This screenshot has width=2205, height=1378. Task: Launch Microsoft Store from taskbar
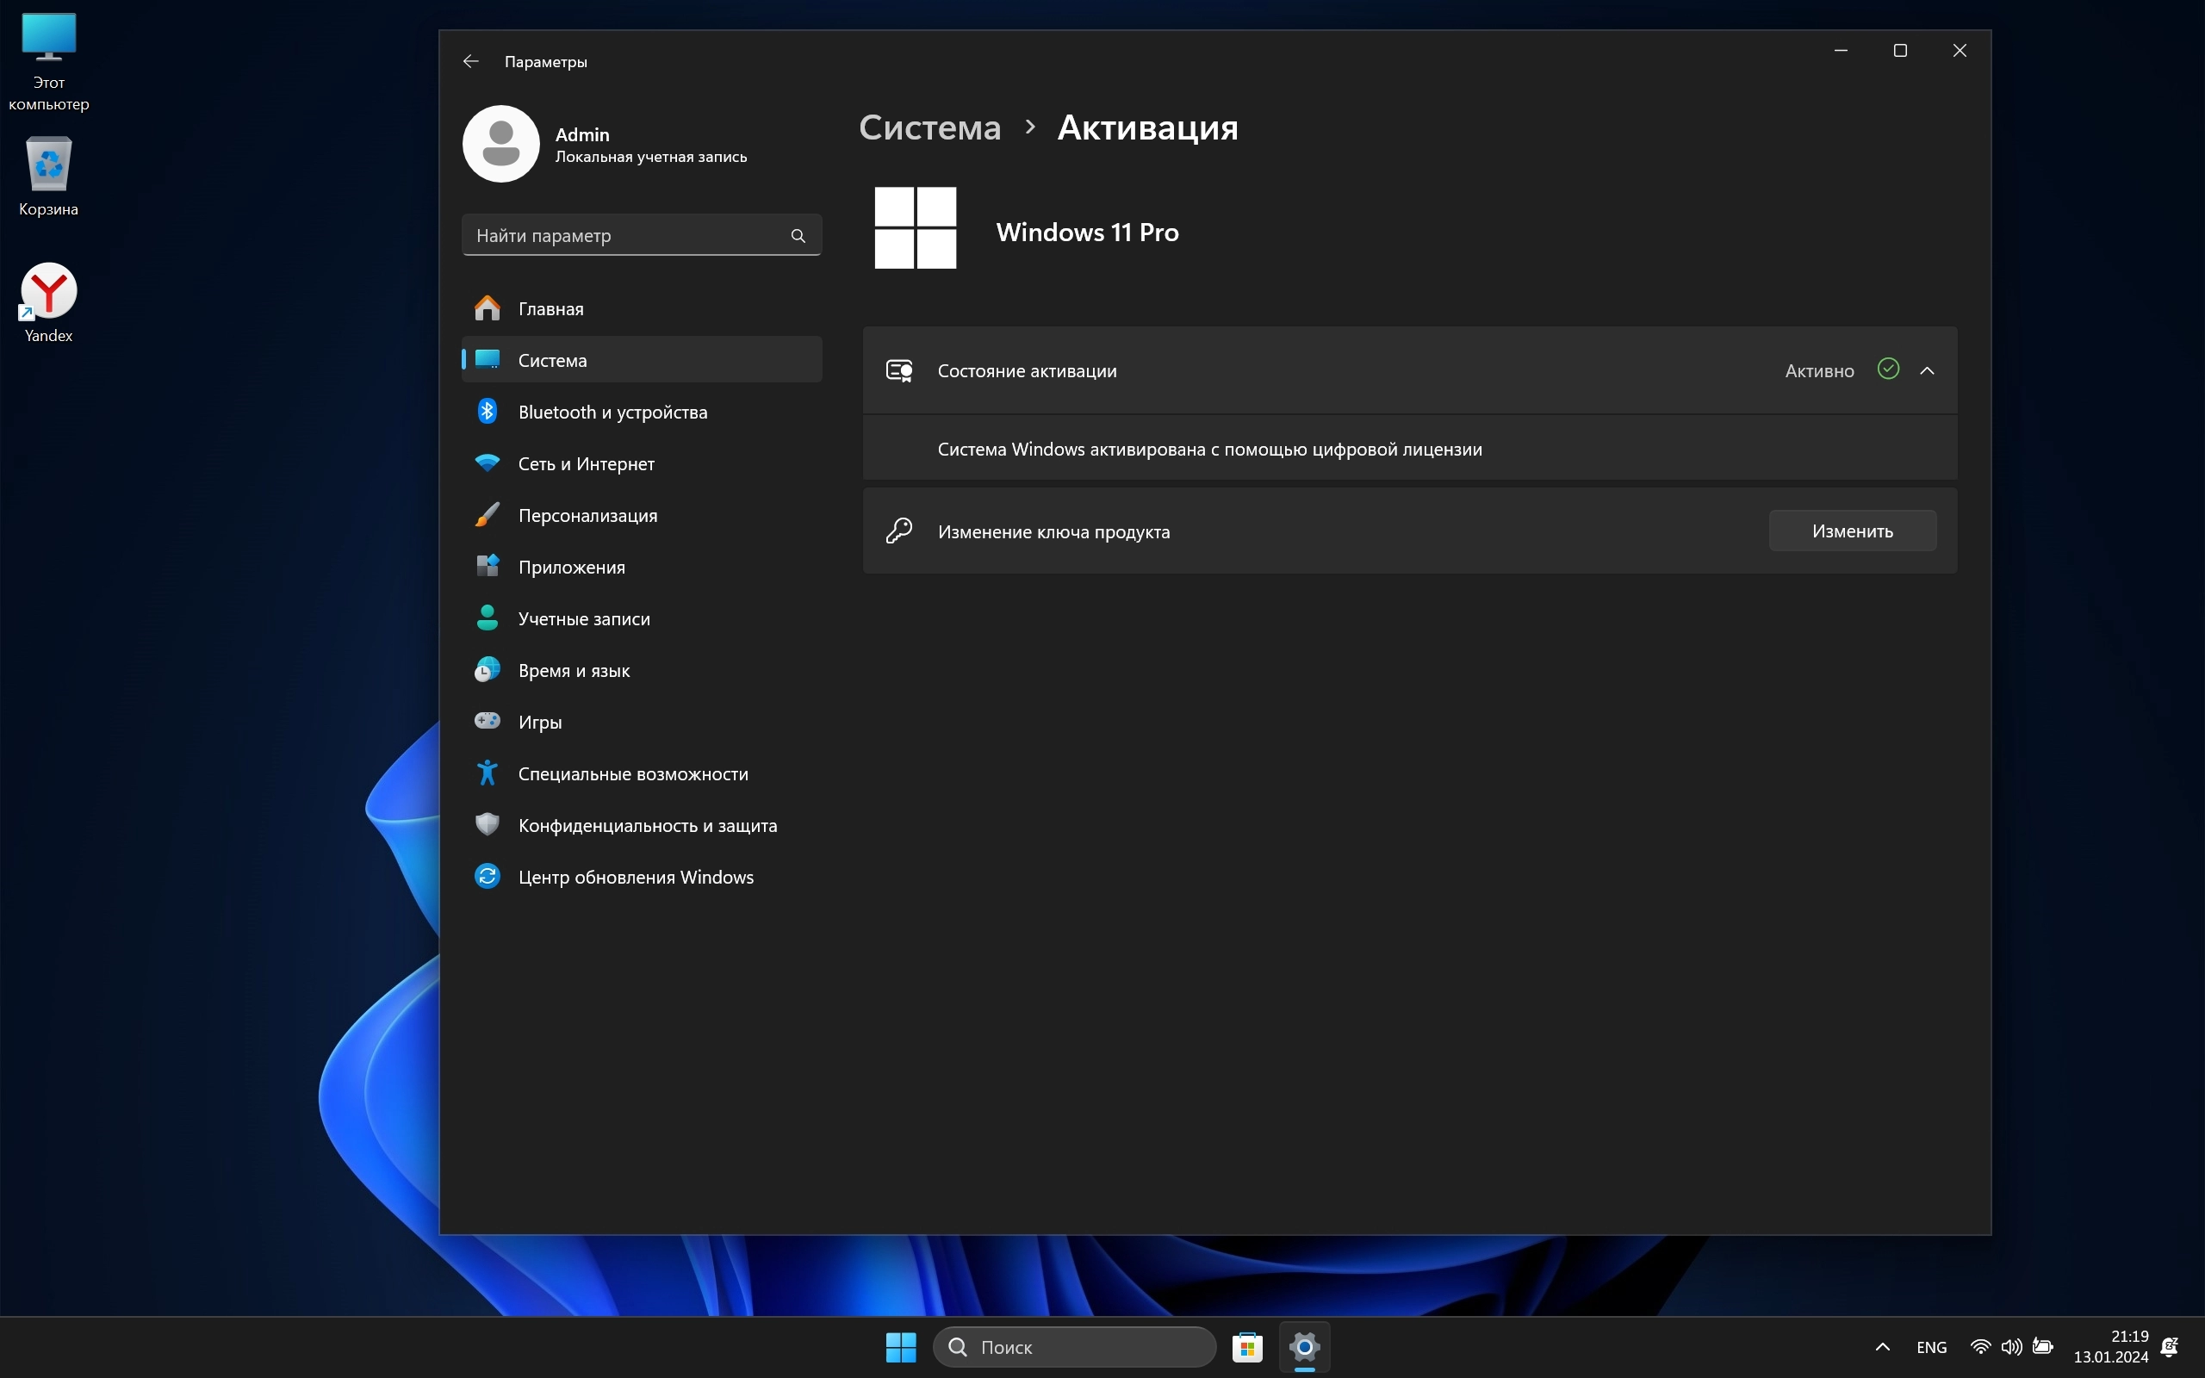[1247, 1347]
